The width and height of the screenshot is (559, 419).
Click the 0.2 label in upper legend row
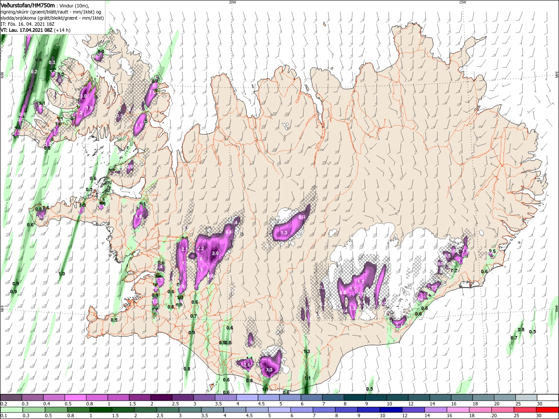tap(3, 404)
